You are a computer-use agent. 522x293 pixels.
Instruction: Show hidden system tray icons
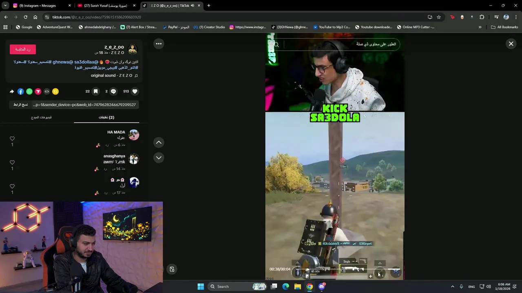[x=452, y=286]
